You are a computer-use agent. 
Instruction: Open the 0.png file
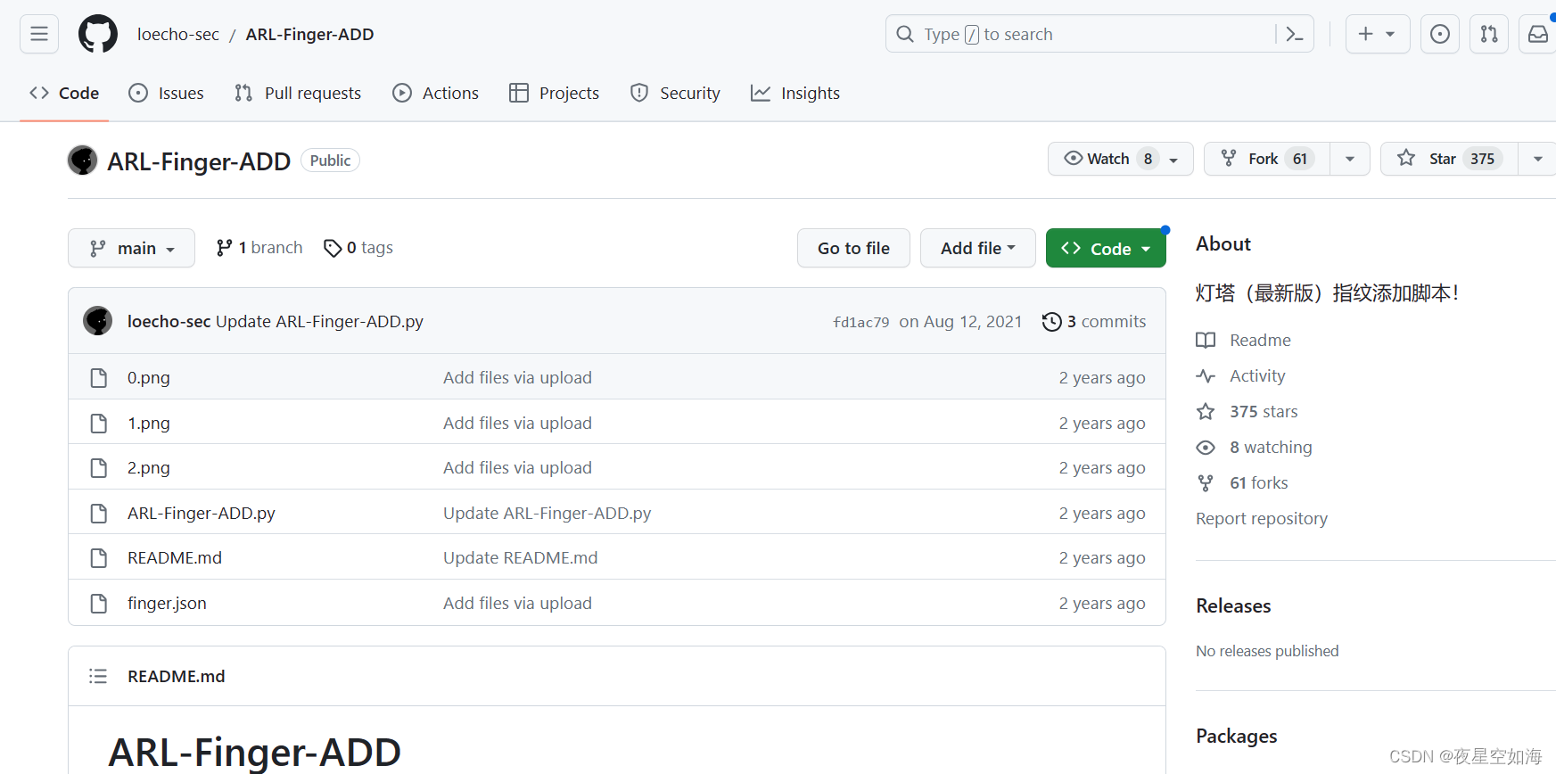[x=149, y=378]
